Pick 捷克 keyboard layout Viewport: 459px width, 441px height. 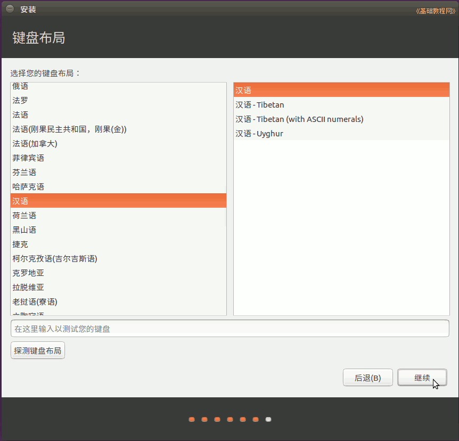20,244
